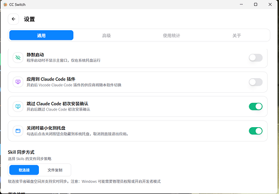Click the 关闭时最小化到托盘 window icon

pos(18,131)
